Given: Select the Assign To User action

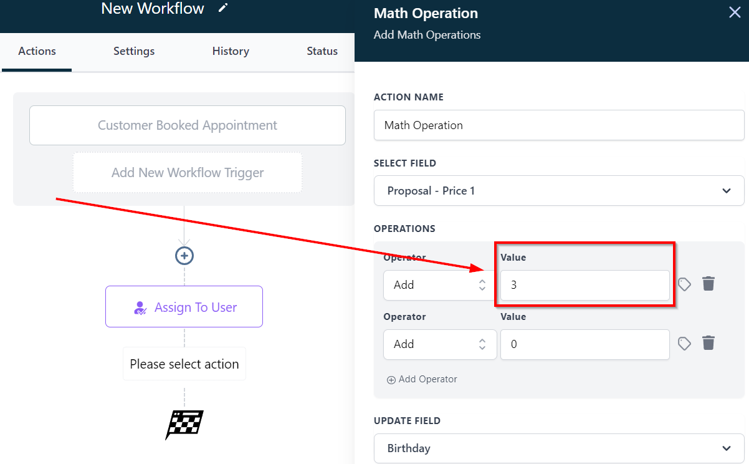Looking at the screenshot, I should 184,307.
